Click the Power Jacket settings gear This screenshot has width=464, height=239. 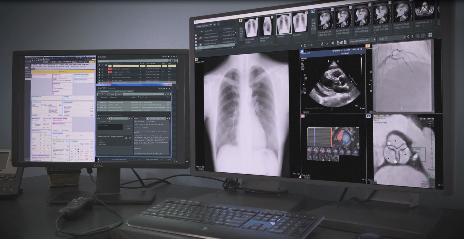[169, 88]
